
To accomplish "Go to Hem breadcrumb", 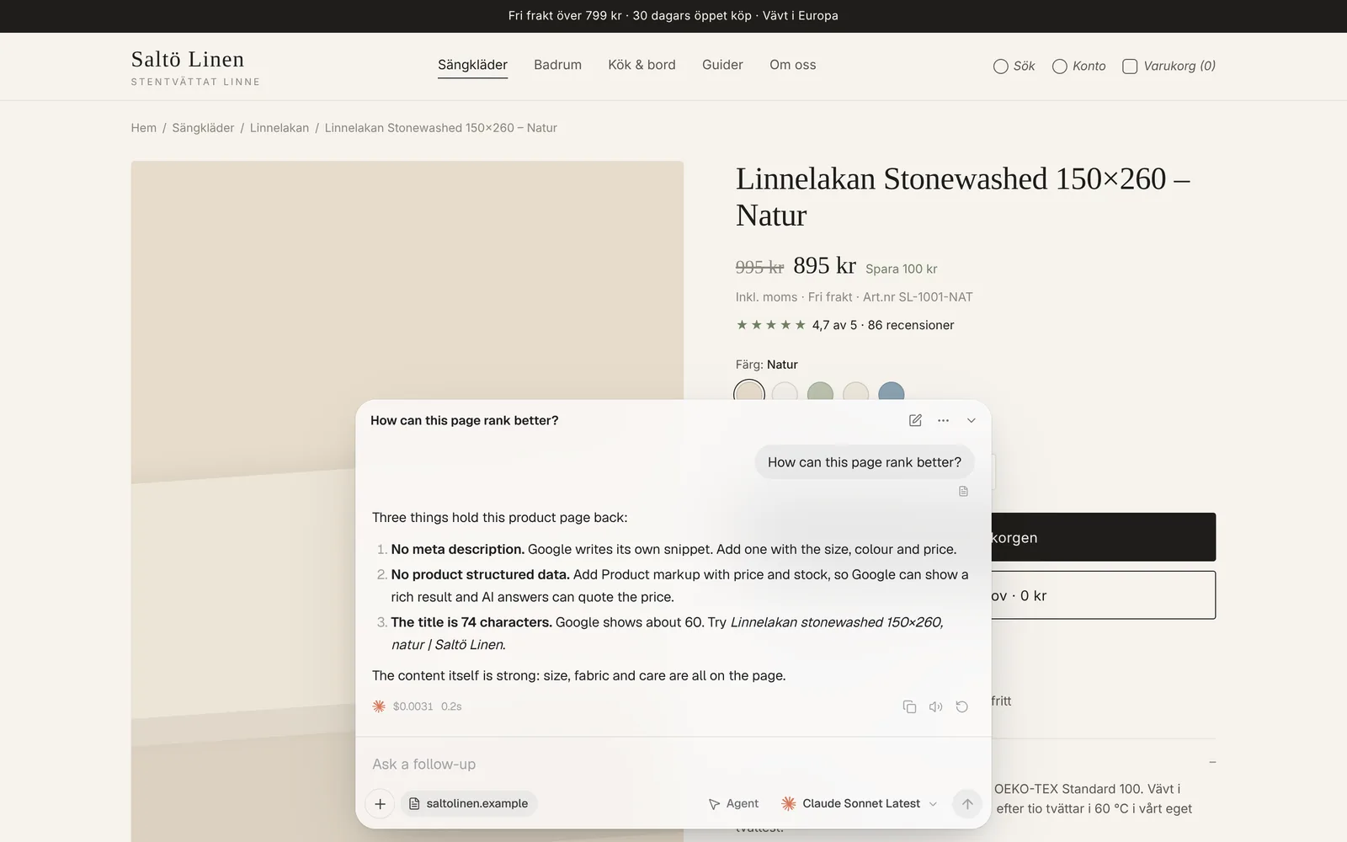I will pyautogui.click(x=143, y=128).
